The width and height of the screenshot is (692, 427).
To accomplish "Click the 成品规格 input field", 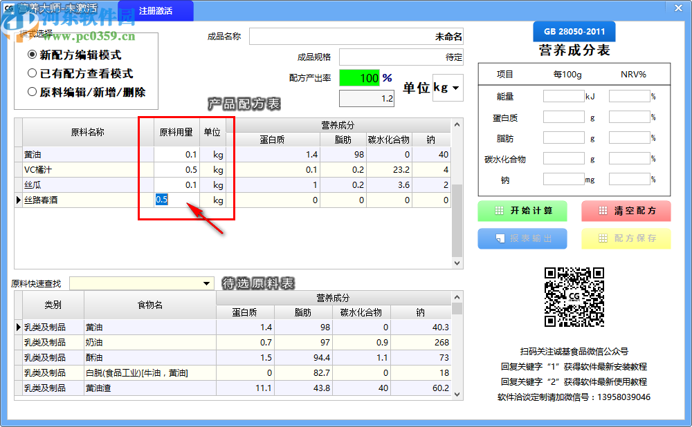I will [x=401, y=57].
